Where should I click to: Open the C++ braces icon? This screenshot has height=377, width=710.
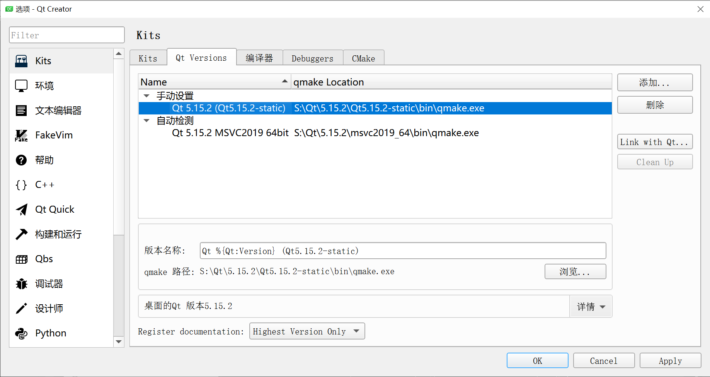(21, 185)
